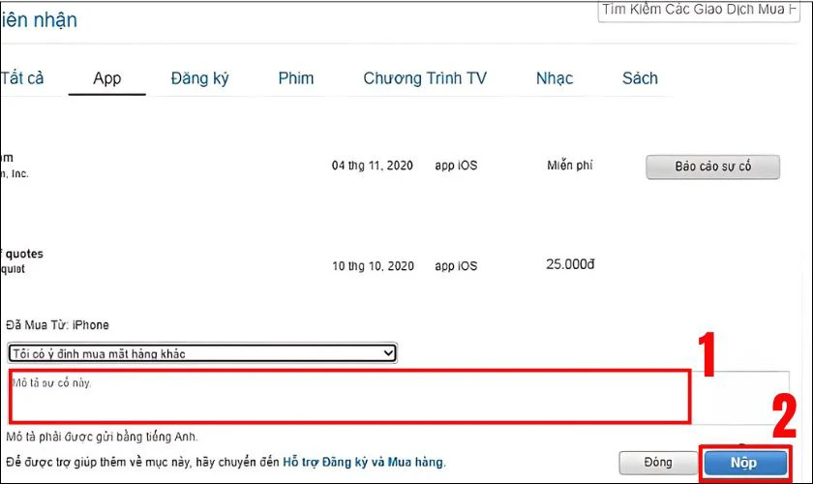
Task: Click the Báo cáo sự cố button
Action: (713, 166)
